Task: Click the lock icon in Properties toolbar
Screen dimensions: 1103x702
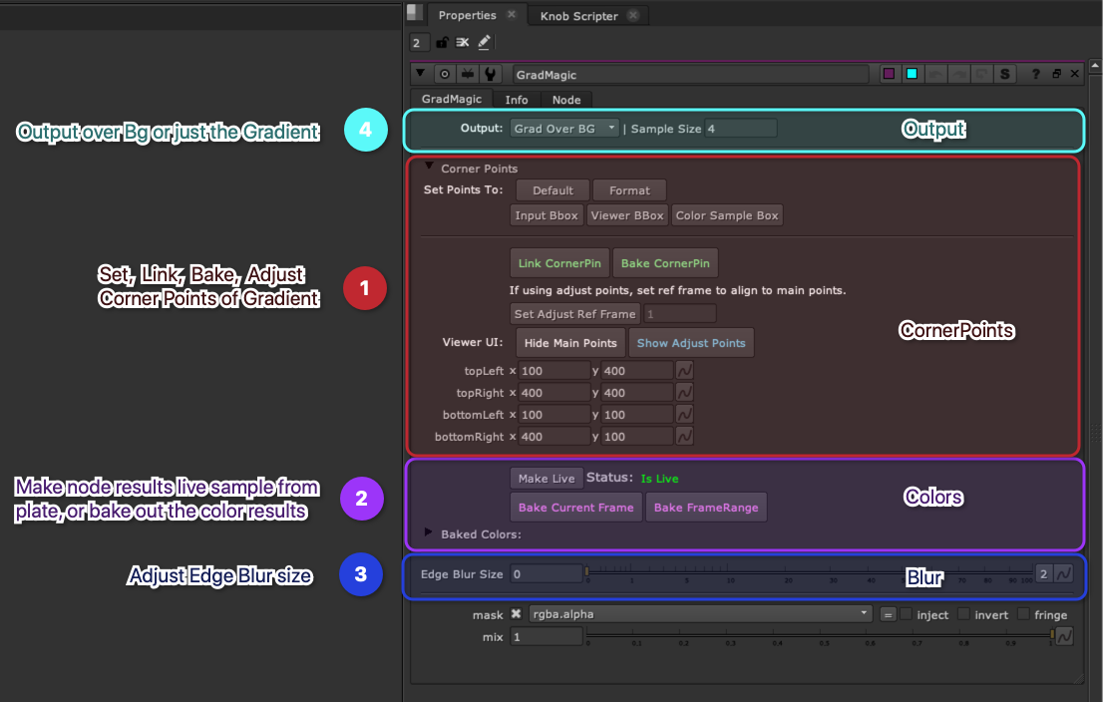Action: 443,42
